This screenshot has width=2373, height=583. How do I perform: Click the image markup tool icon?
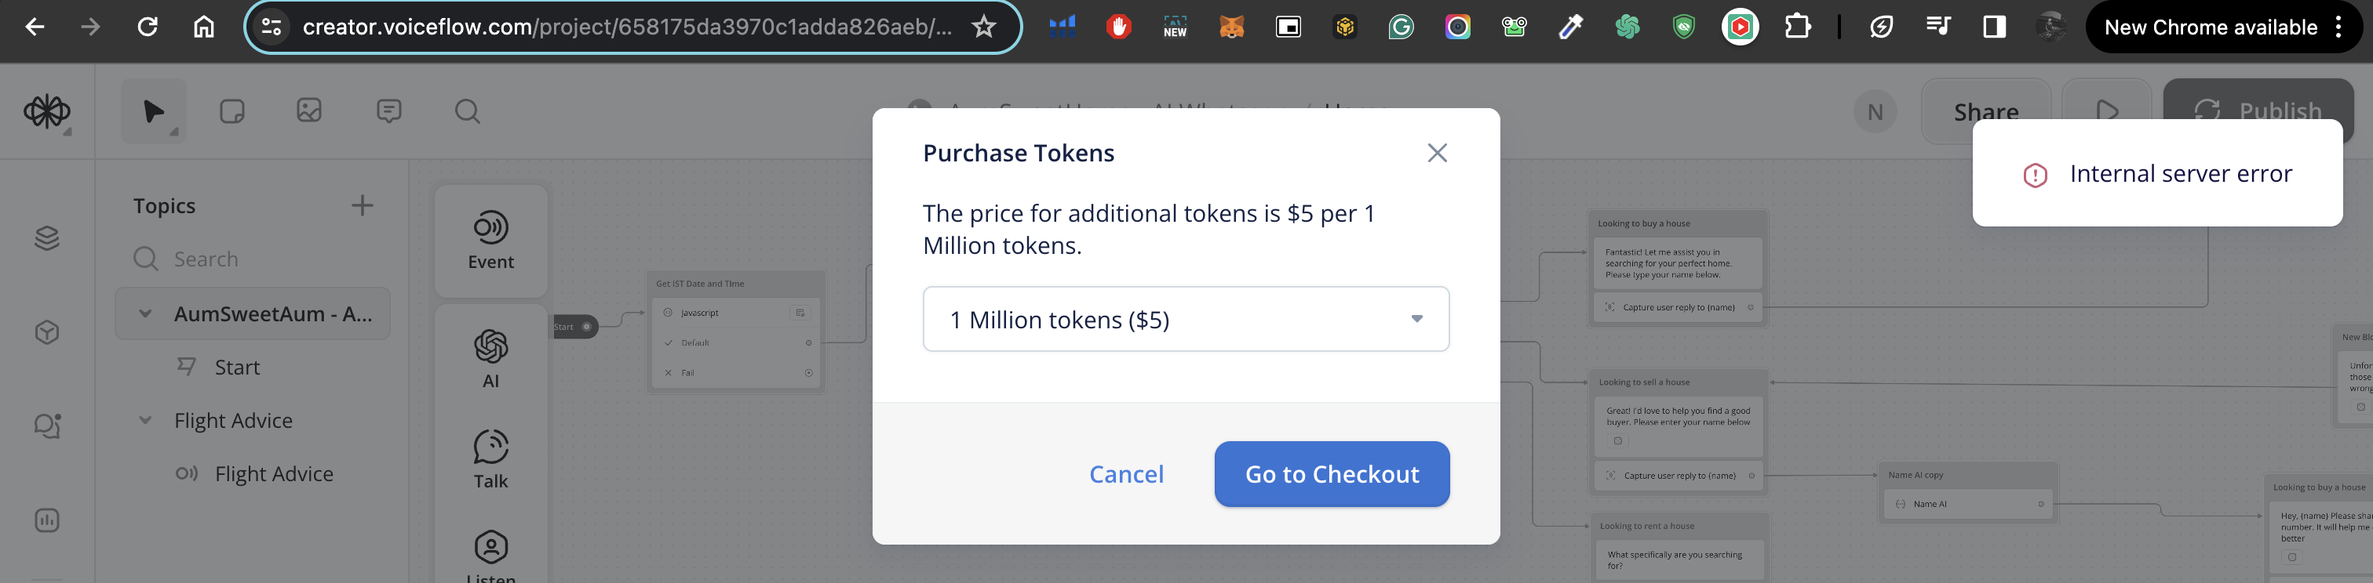pyautogui.click(x=309, y=111)
